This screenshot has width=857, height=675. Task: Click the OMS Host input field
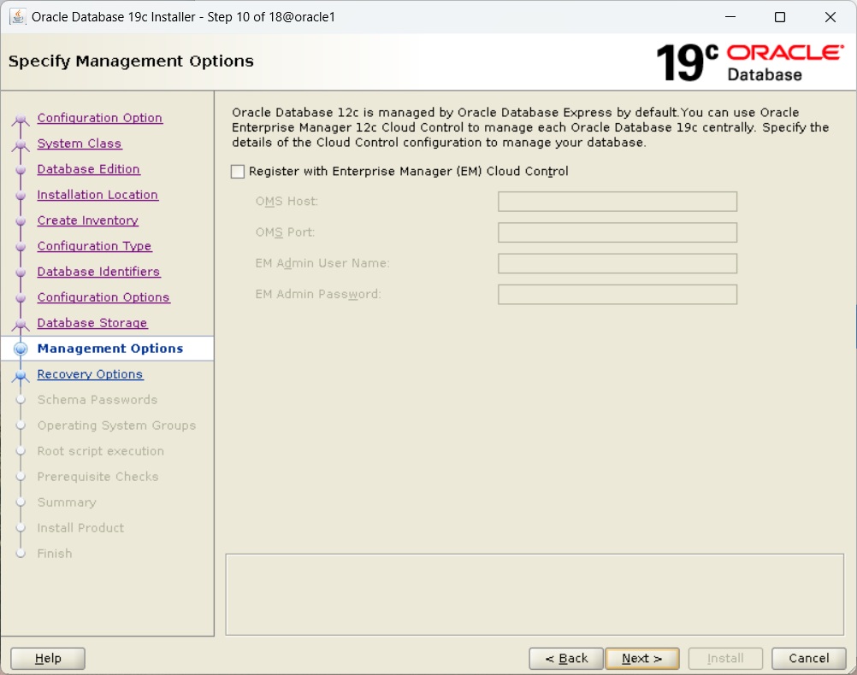click(x=617, y=202)
